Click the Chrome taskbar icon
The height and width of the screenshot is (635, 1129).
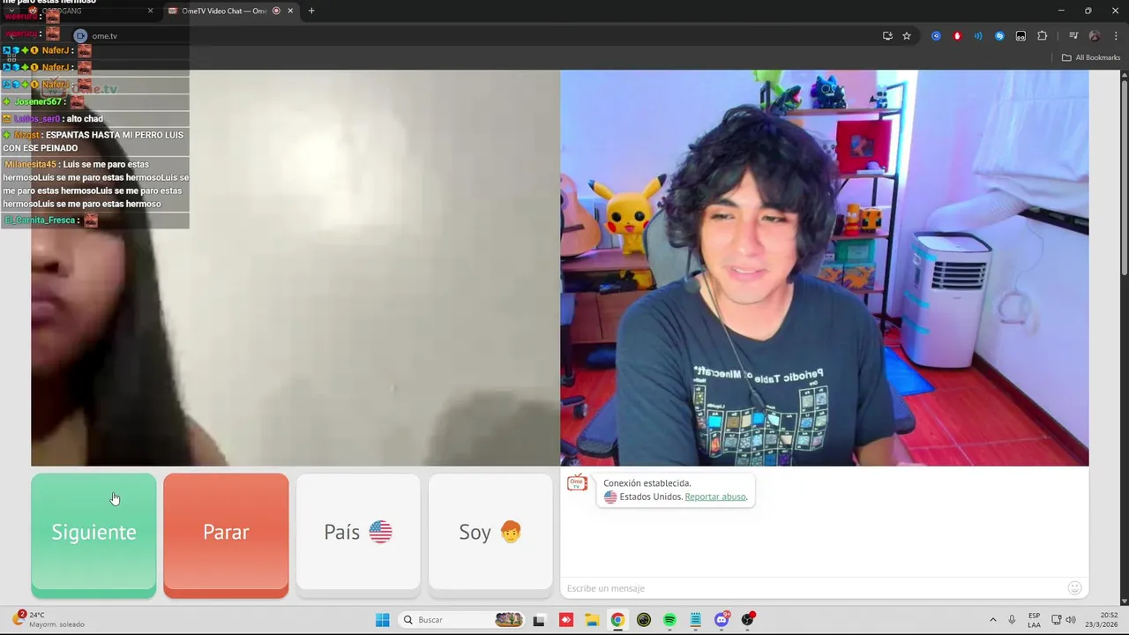tap(617, 620)
